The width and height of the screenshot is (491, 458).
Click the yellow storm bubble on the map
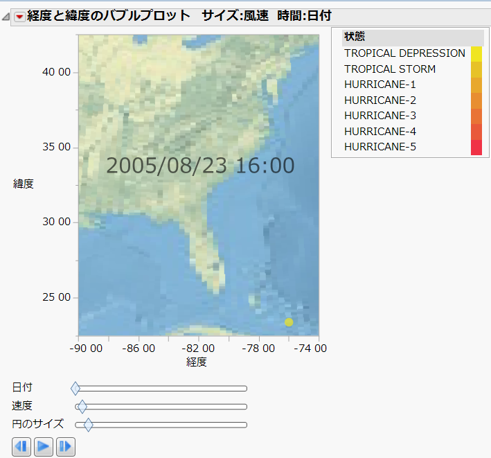[289, 322]
